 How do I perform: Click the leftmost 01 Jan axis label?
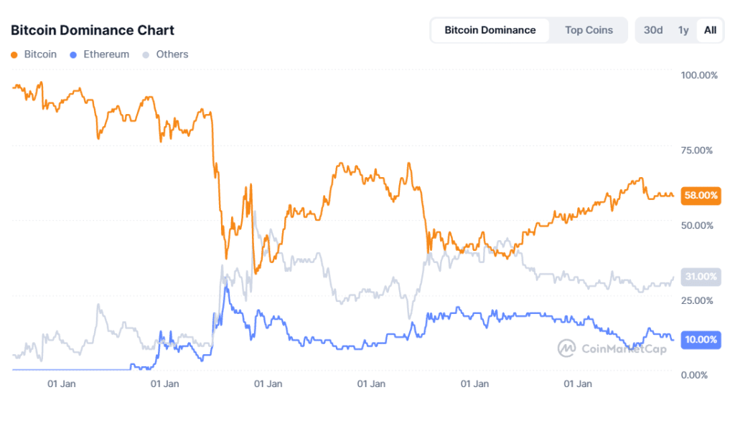[x=62, y=384]
